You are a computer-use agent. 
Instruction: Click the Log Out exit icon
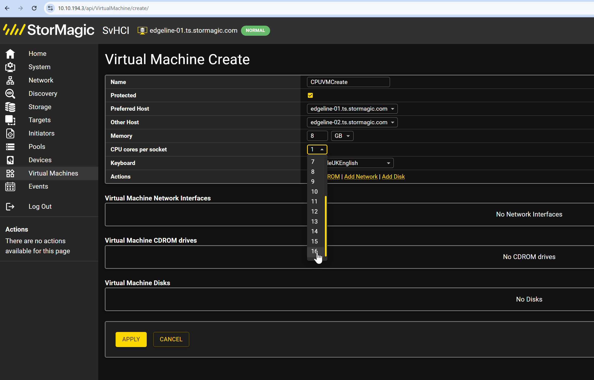[x=10, y=207]
